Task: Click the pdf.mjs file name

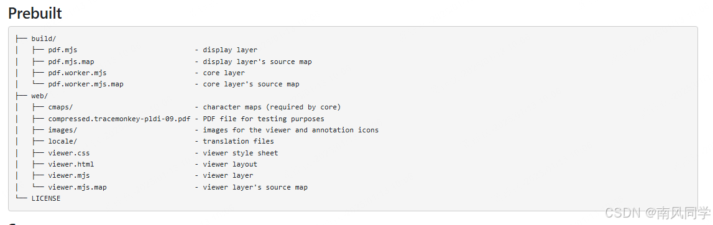Action: (x=63, y=50)
